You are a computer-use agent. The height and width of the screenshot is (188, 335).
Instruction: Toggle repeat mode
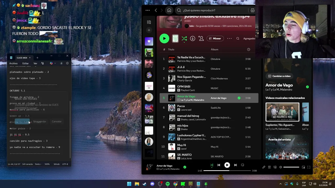[242, 165]
